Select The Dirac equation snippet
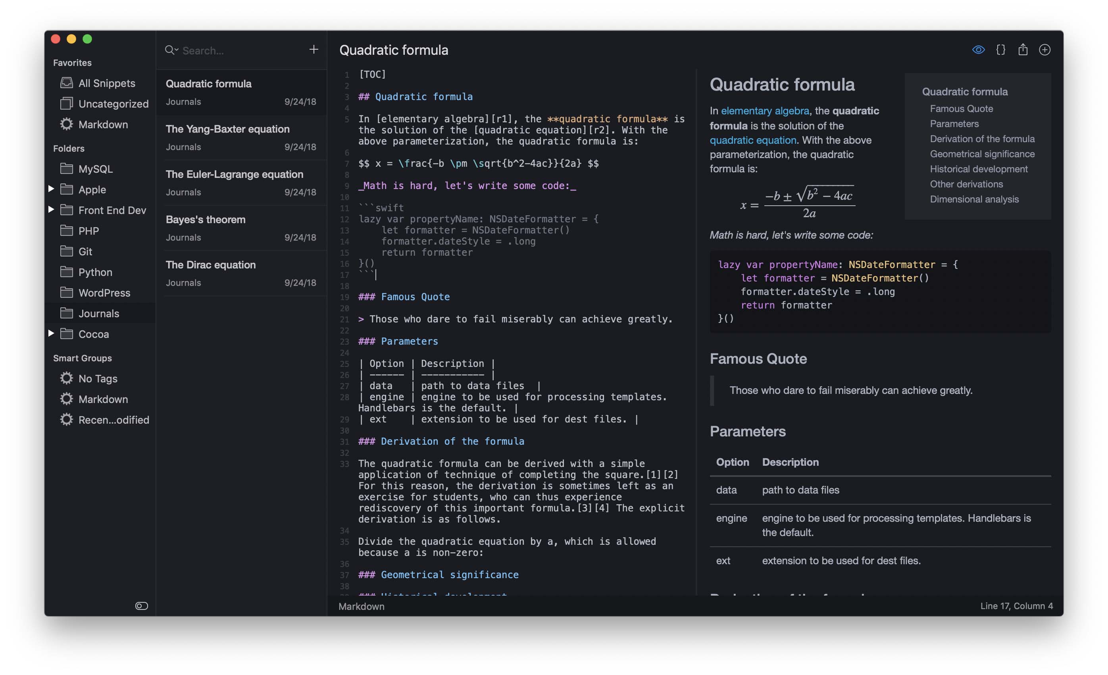This screenshot has height=675, width=1108. [241, 274]
